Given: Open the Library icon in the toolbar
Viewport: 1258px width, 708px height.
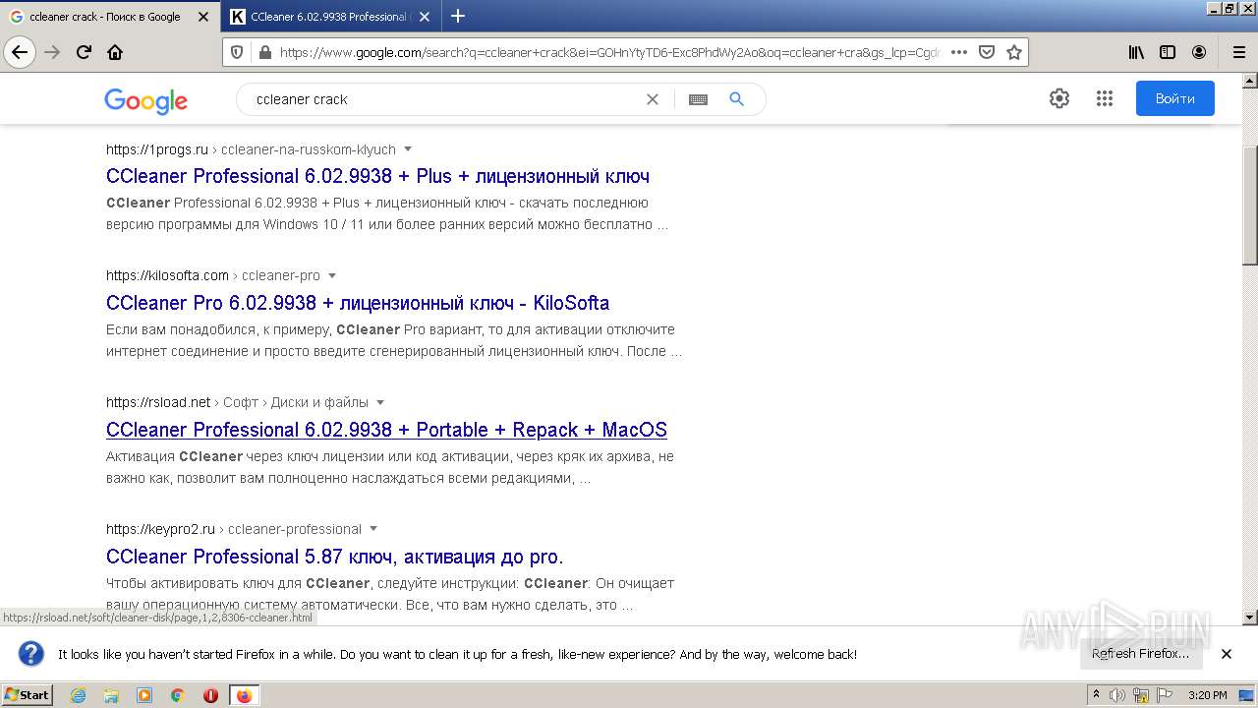Looking at the screenshot, I should pyautogui.click(x=1136, y=52).
